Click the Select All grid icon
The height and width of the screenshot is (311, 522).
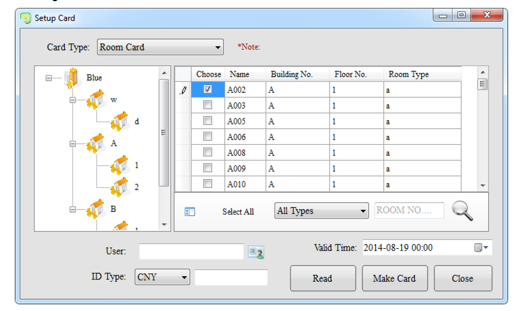(190, 212)
